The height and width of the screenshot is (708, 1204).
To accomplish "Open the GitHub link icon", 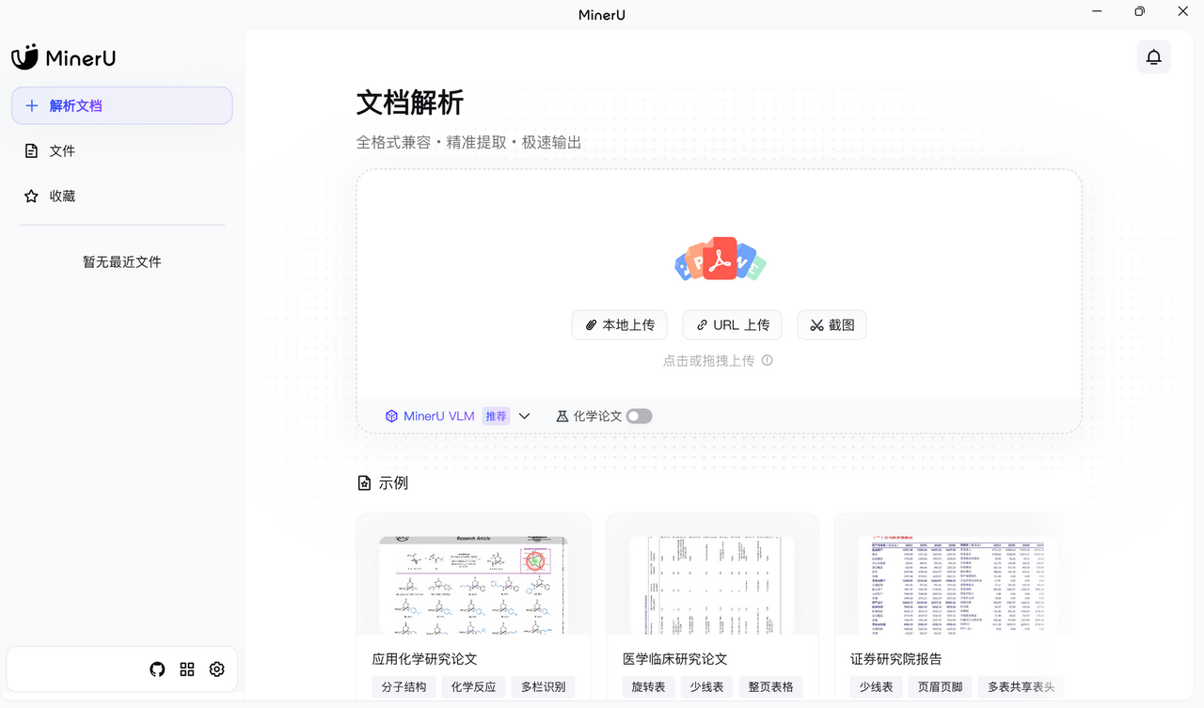I will [x=157, y=669].
